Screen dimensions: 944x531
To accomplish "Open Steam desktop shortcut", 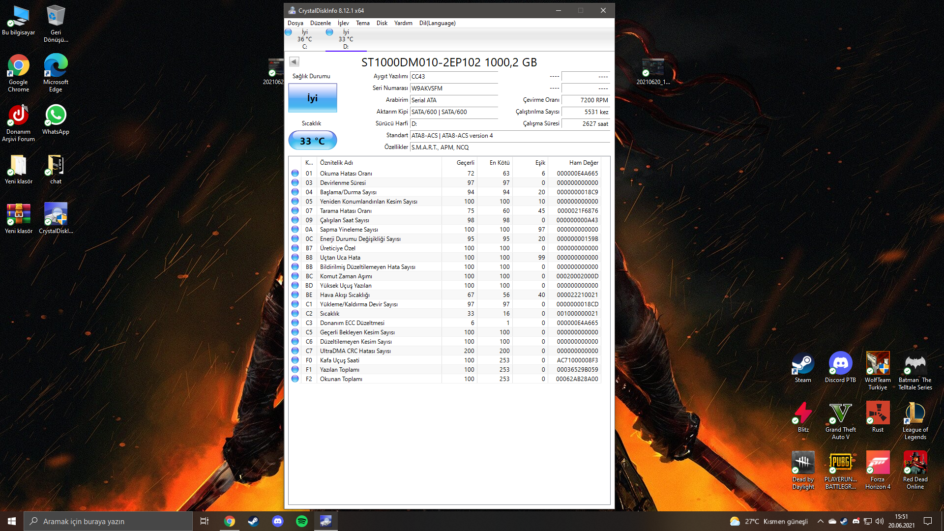I will [803, 368].
